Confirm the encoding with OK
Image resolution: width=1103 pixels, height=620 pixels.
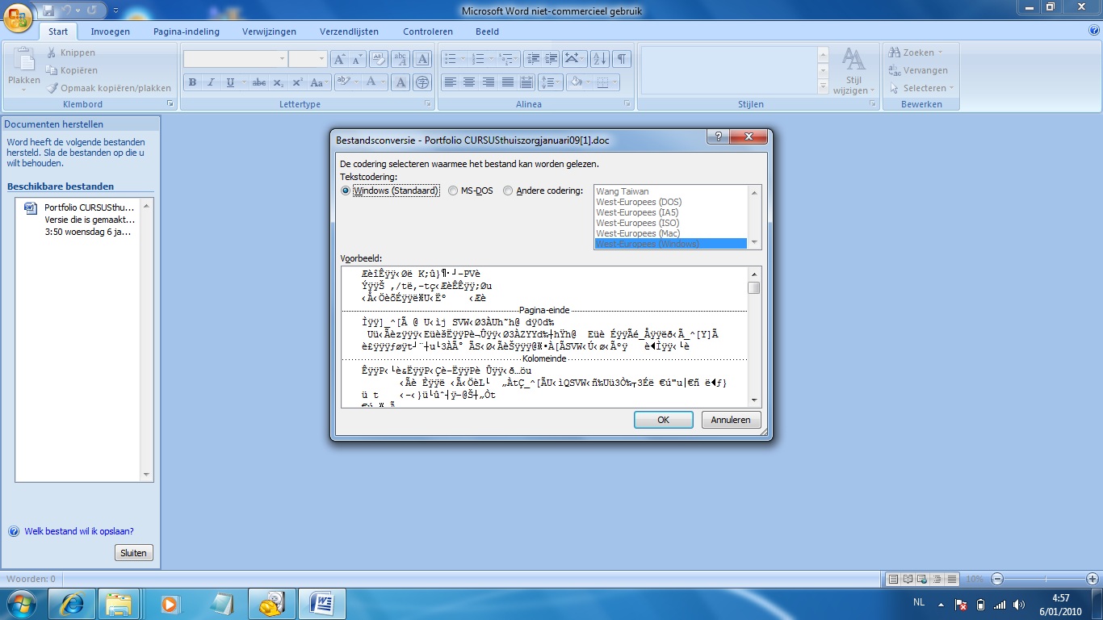point(663,420)
